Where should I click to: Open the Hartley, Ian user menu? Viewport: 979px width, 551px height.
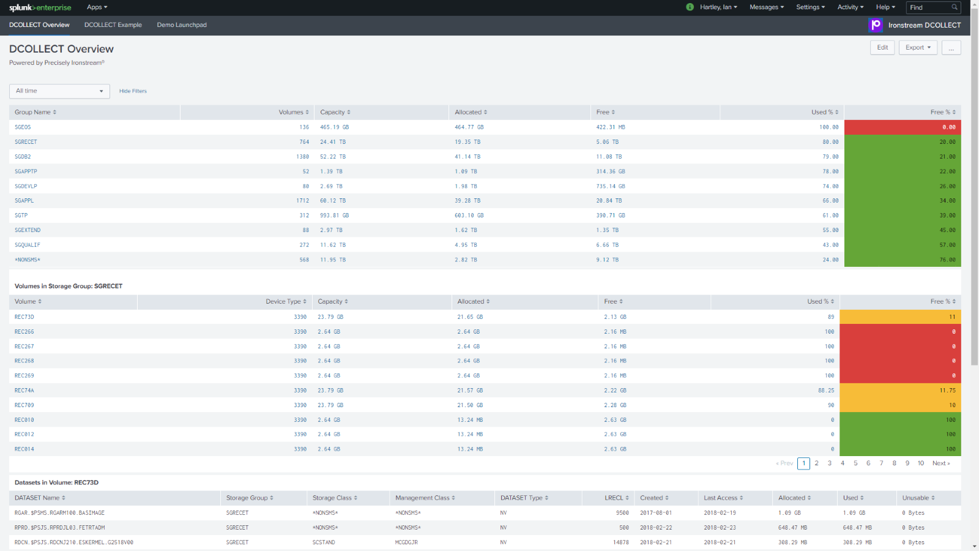[x=718, y=7]
